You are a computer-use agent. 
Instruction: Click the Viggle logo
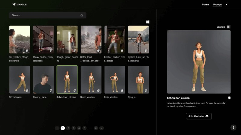point(20,4)
